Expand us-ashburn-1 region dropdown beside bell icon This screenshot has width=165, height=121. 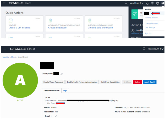[x=136, y=3]
